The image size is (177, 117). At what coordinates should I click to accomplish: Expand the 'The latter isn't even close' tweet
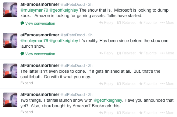pyautogui.click(x=27, y=83)
